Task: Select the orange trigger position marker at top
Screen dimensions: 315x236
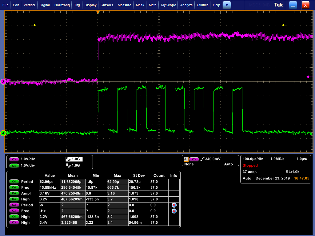Action: pos(98,12)
